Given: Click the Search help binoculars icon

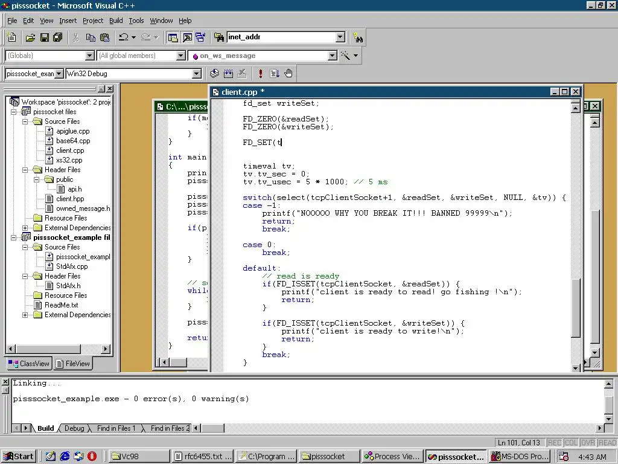Looking at the screenshot, I should coord(358,38).
